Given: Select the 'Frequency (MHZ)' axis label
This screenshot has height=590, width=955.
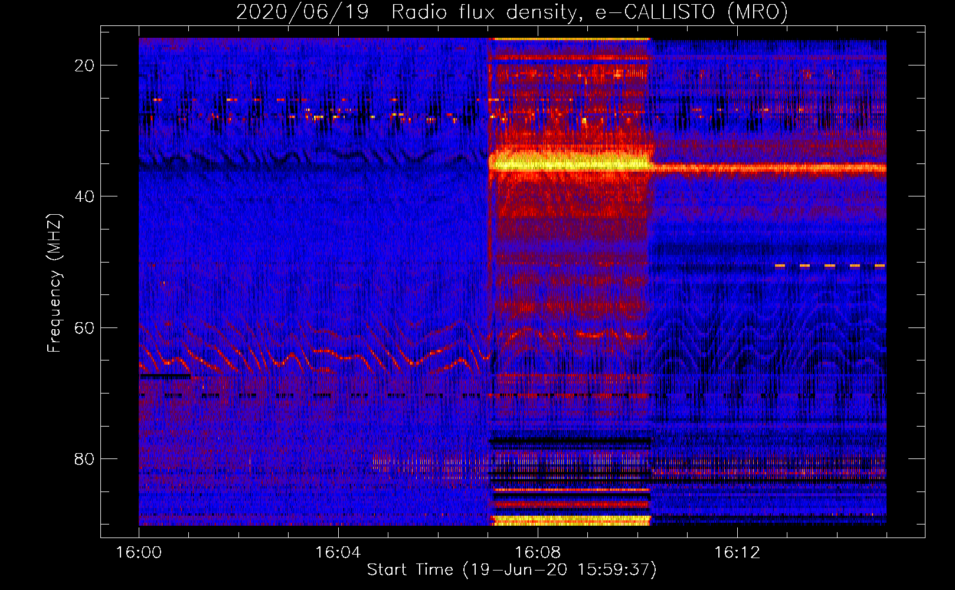Looking at the screenshot, I should (x=54, y=283).
